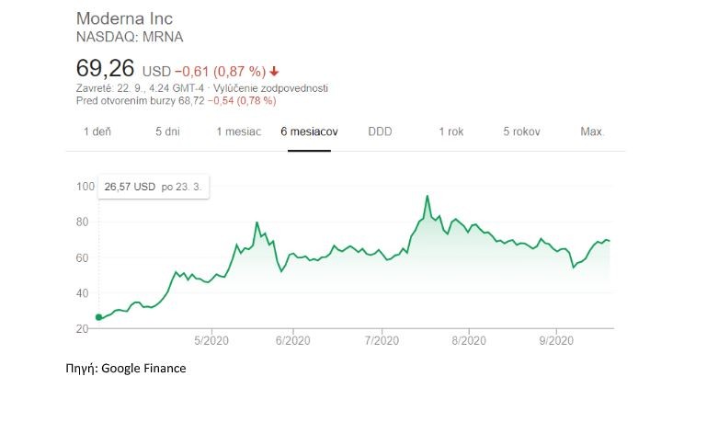The width and height of the screenshot is (707, 422).
Task: Click the 9/2020 axis label
Action: (556, 340)
